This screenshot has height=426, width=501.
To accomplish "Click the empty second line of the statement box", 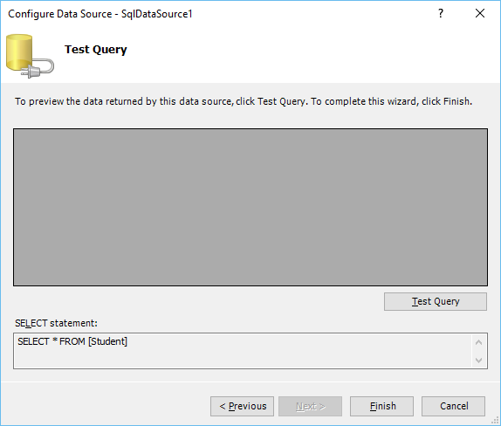I will pos(243,358).
